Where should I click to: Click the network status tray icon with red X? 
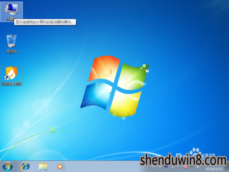pos(185,167)
